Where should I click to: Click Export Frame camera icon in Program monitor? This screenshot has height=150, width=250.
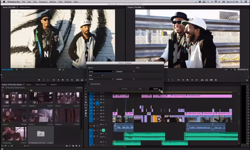pos(211,80)
